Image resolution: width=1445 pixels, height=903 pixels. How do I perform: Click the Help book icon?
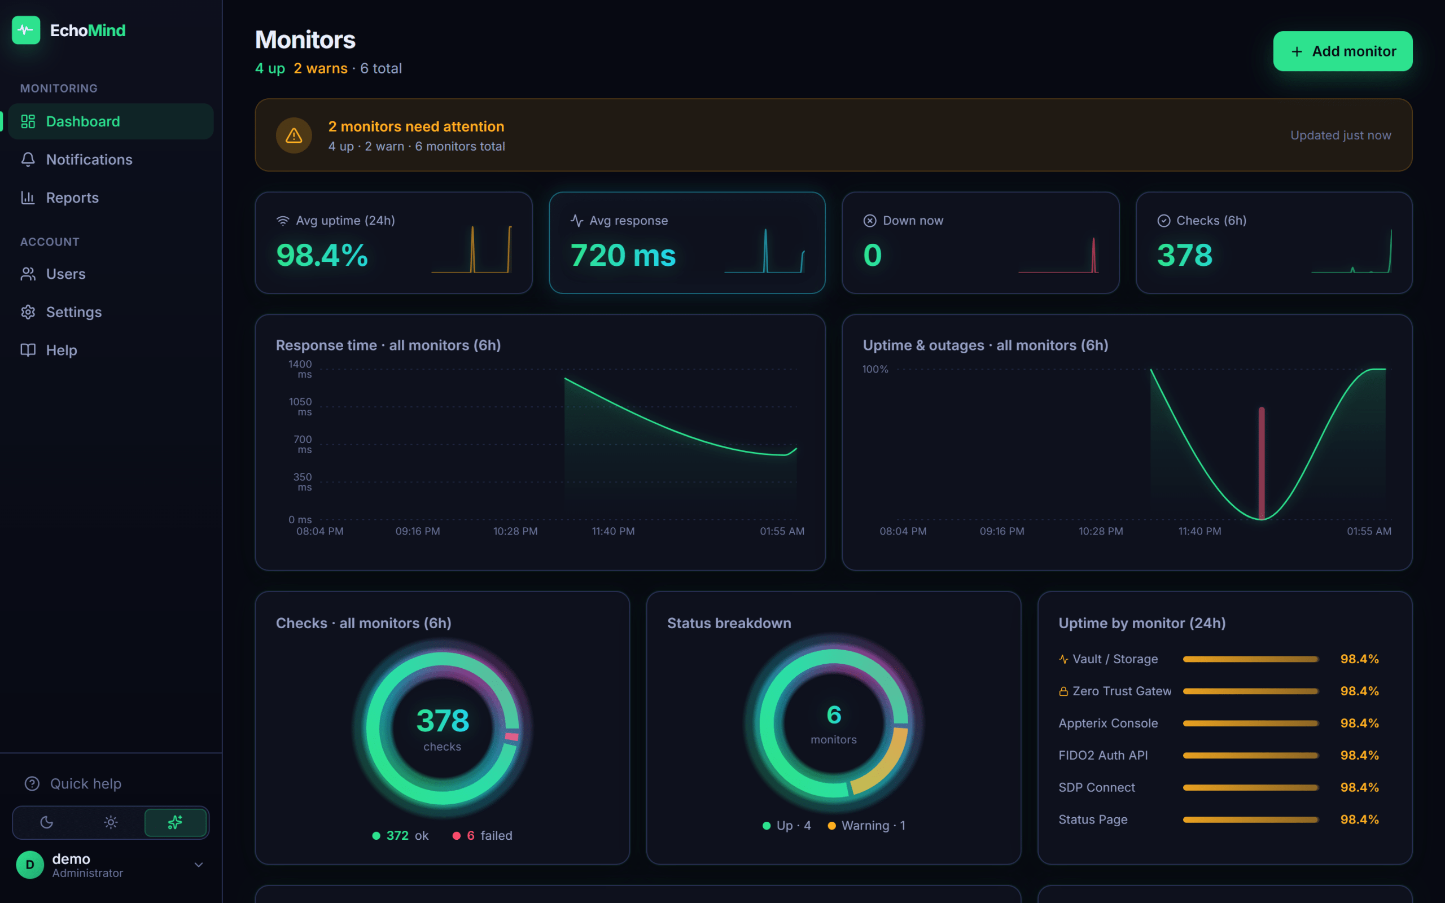coord(28,350)
